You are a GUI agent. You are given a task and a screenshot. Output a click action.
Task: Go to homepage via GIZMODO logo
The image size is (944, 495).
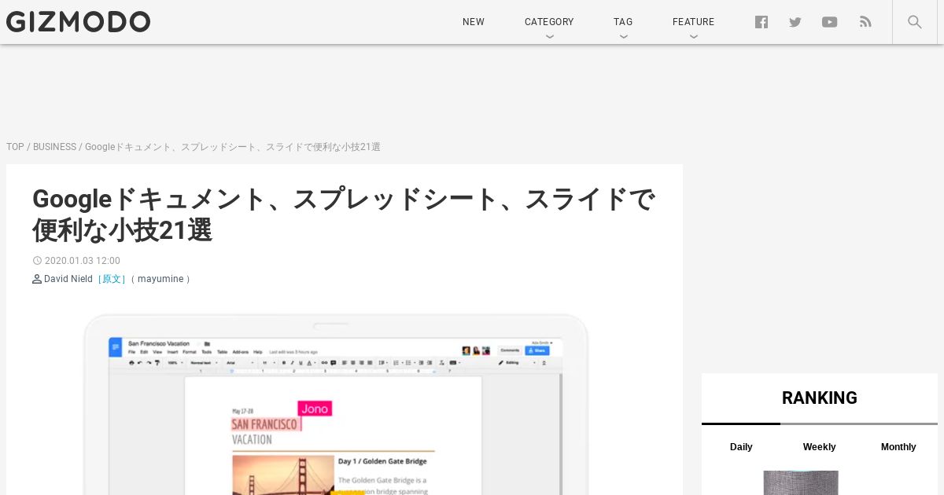coord(79,22)
